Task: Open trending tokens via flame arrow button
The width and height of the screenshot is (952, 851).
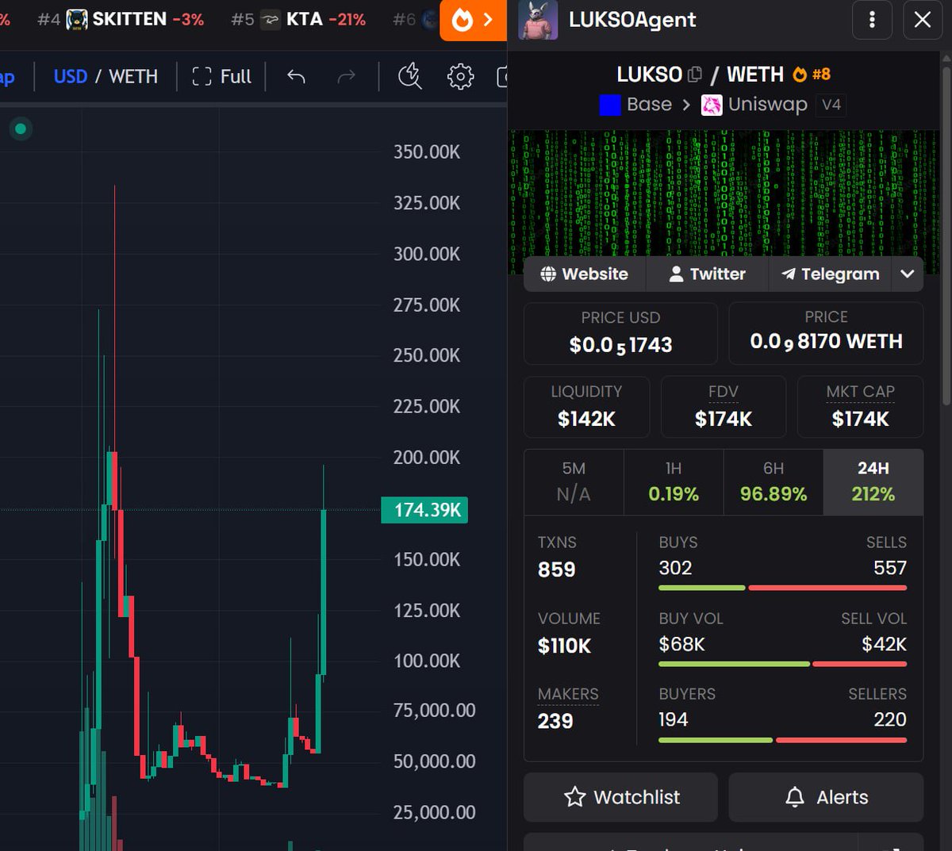Action: 474,20
